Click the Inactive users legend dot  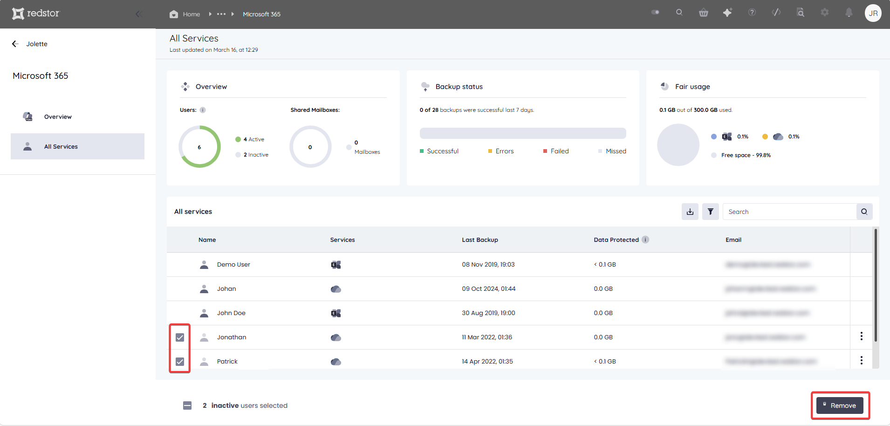tap(238, 155)
